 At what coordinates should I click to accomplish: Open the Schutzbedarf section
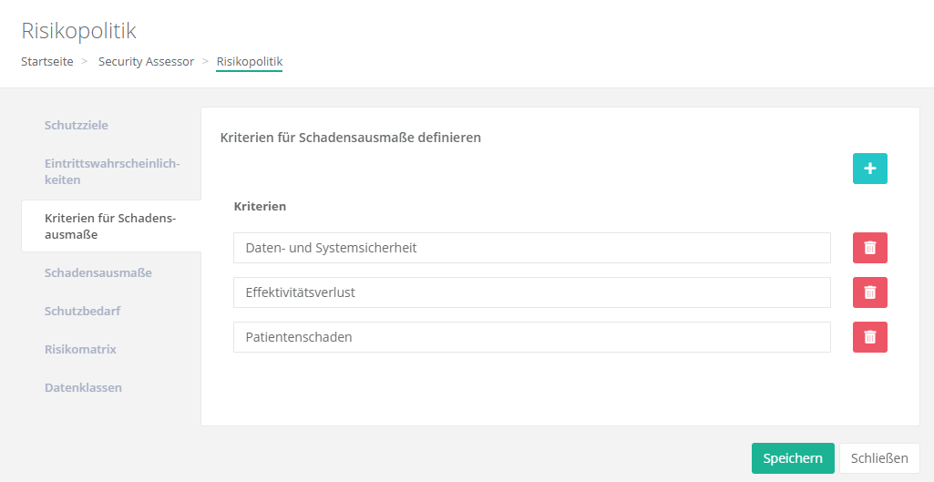83,311
